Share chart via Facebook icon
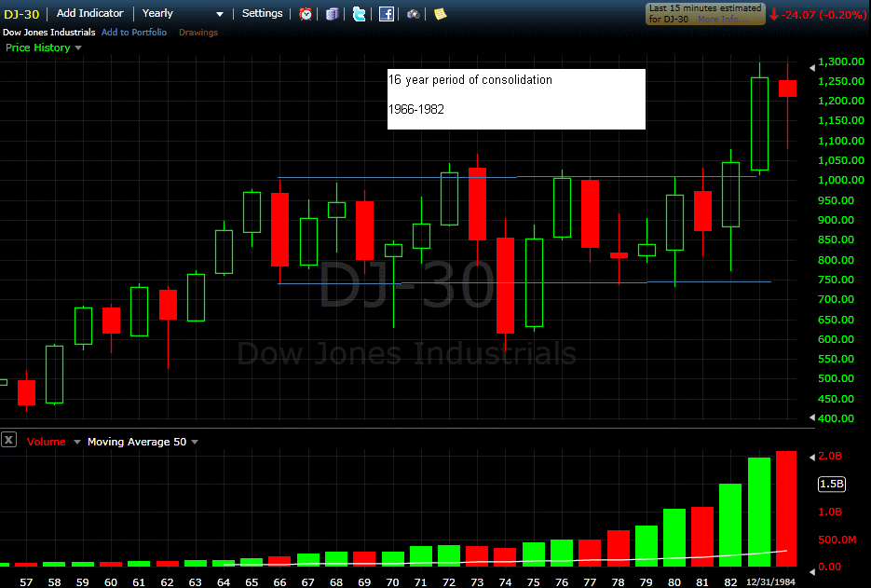Image resolution: width=871 pixels, height=588 pixels. [x=386, y=14]
